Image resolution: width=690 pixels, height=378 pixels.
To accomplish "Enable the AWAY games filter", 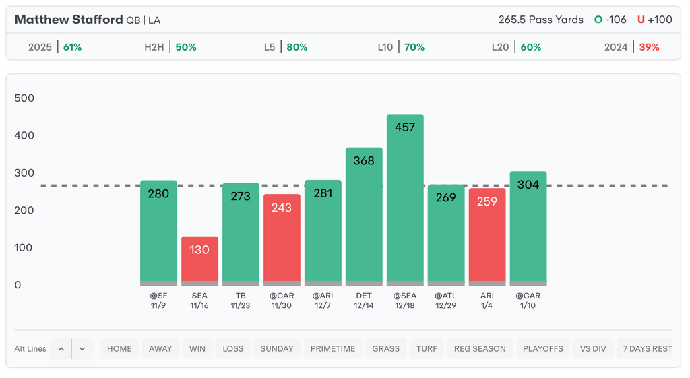I will pos(160,349).
